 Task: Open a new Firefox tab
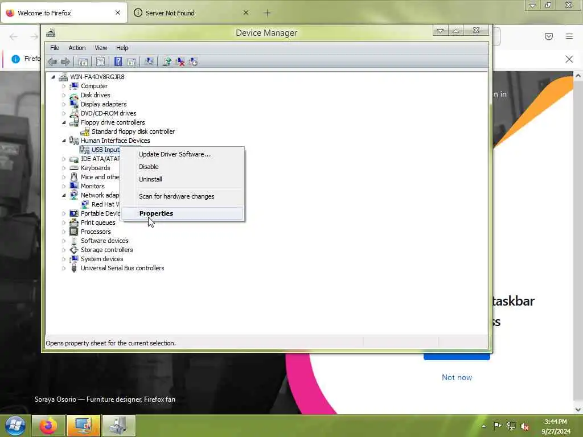267,13
